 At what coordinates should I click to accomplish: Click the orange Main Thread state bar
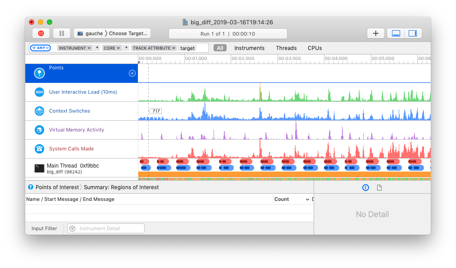284,174
